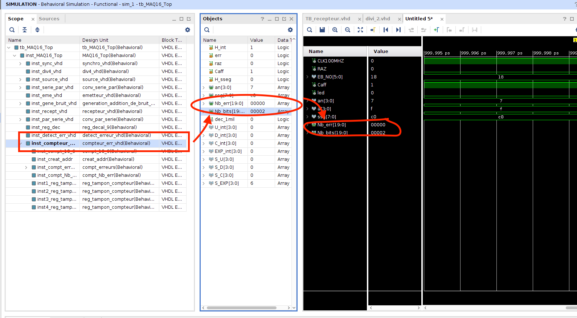Expand an[3:0] in Objects panel
The height and width of the screenshot is (318, 577).
tap(204, 87)
